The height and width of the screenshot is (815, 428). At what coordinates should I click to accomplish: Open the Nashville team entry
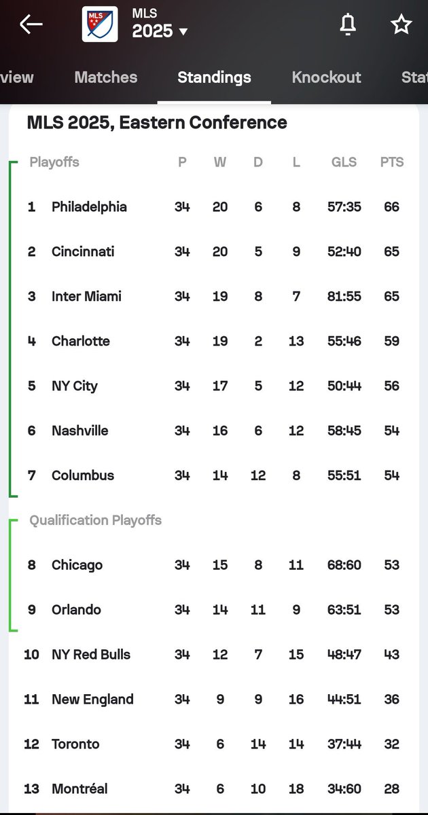coord(214,431)
